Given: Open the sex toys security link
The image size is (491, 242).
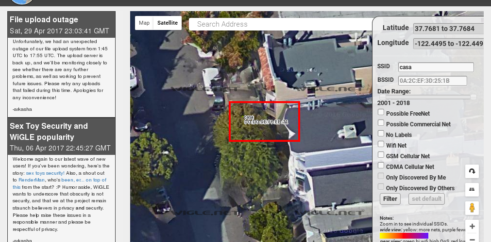Looking at the screenshot, I should (x=45, y=173).
